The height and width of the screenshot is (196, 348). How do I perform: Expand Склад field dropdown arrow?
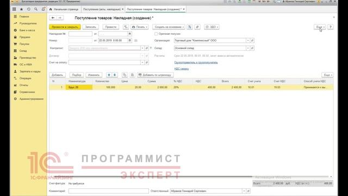[248, 48]
